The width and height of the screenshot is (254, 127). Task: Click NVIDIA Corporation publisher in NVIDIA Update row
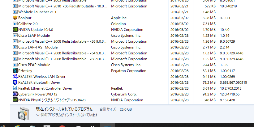(127, 30)
